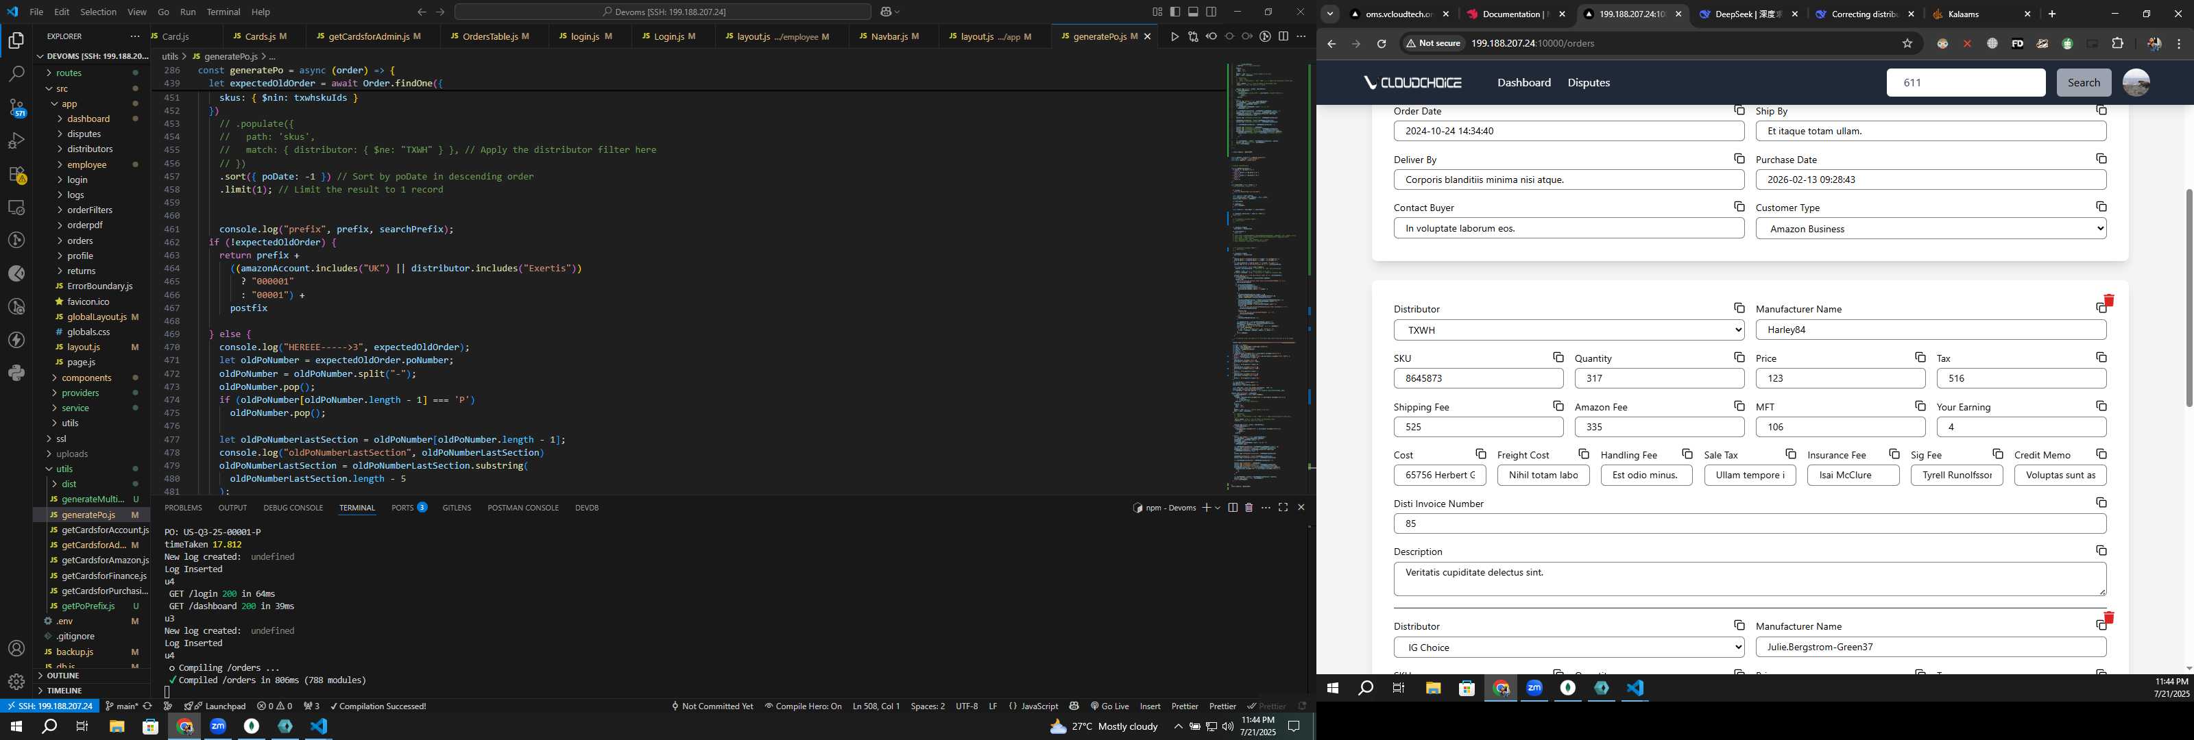Reload the Chrome orders page

pos(1382,43)
